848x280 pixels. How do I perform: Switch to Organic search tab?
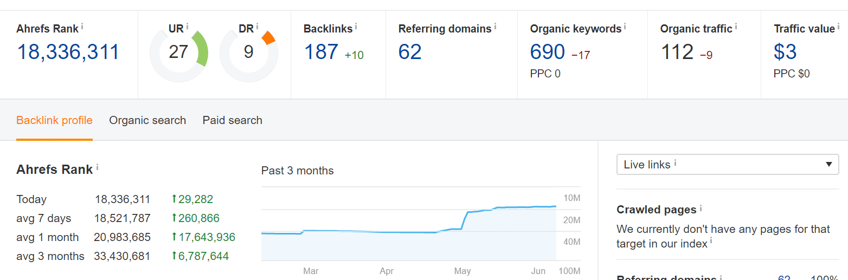point(147,120)
